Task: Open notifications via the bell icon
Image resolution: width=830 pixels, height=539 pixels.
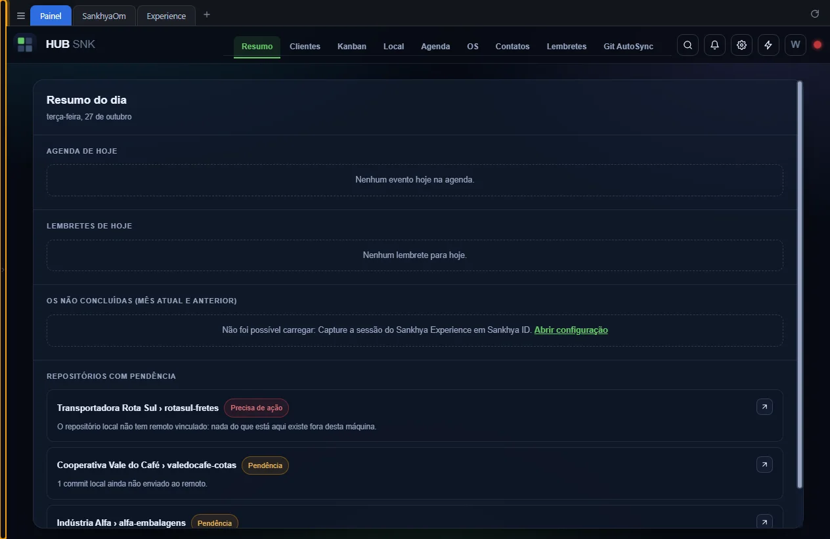Action: [714, 45]
